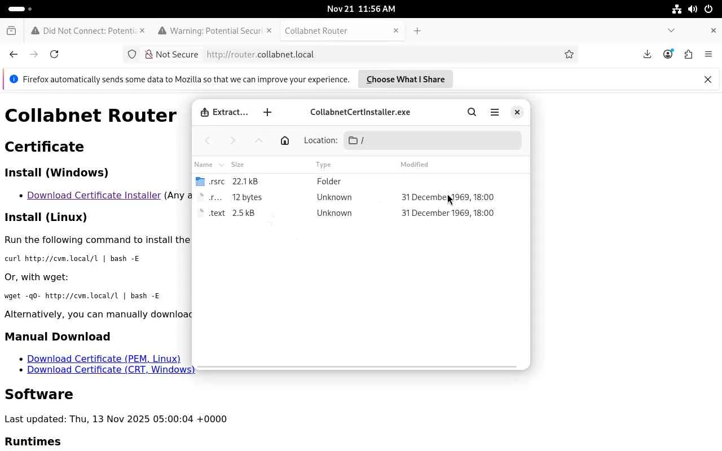722x451 pixels.
Task: Click the tracking protection shield icon
Action: (132, 54)
